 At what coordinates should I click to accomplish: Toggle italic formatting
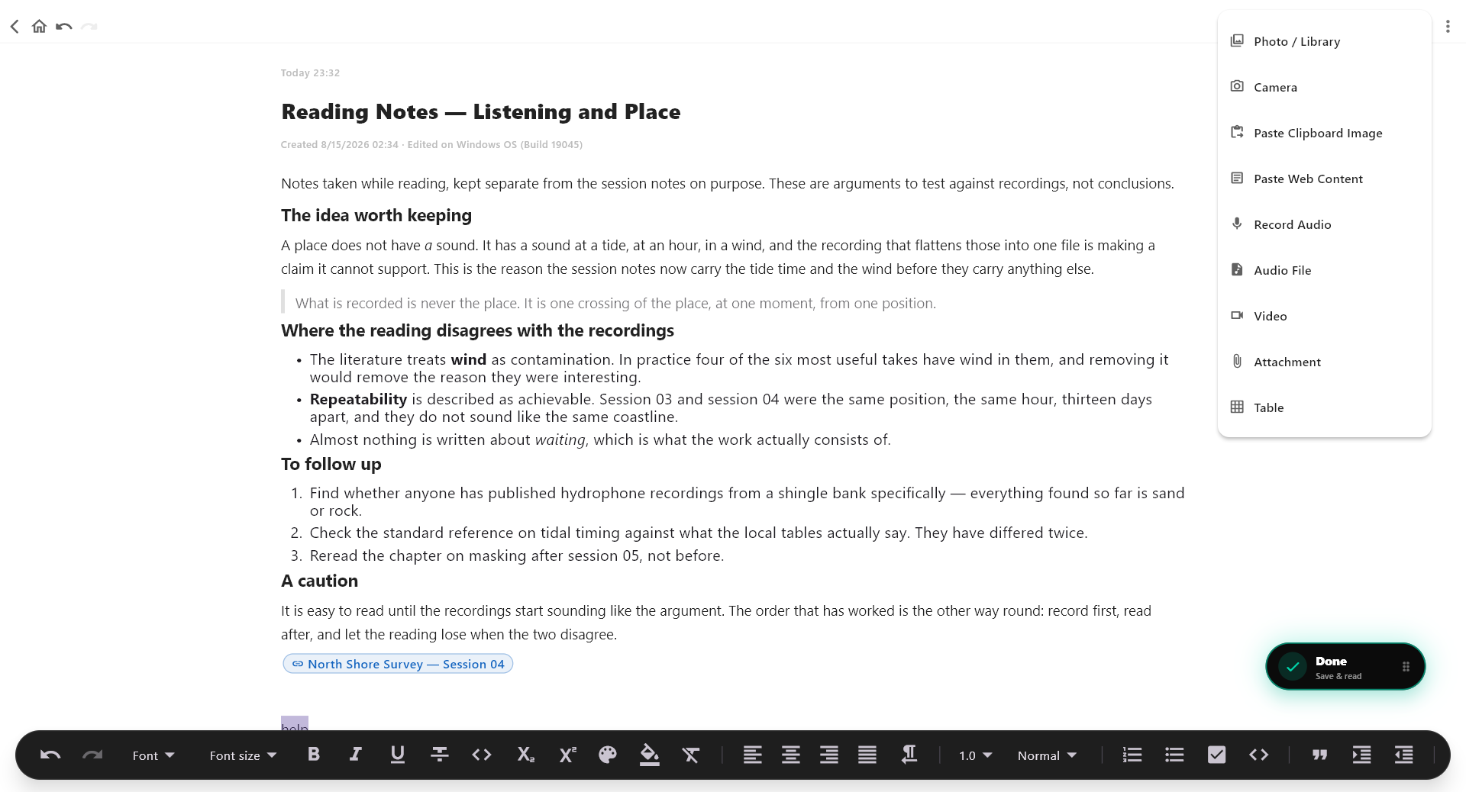(355, 755)
